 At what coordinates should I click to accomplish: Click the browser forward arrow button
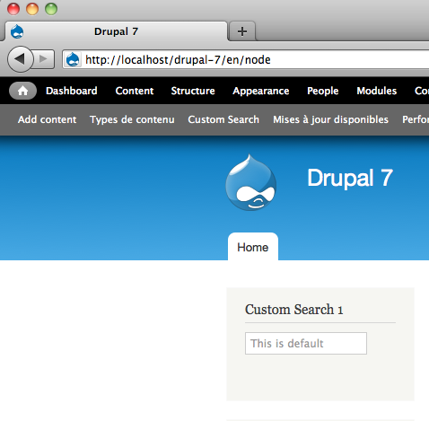(44, 59)
